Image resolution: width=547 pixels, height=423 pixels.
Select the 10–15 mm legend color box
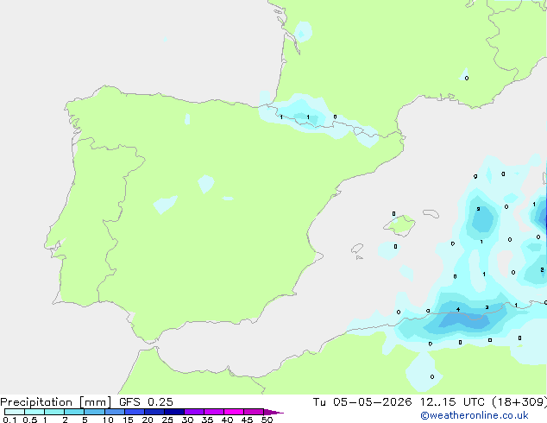pyautogui.click(x=114, y=412)
